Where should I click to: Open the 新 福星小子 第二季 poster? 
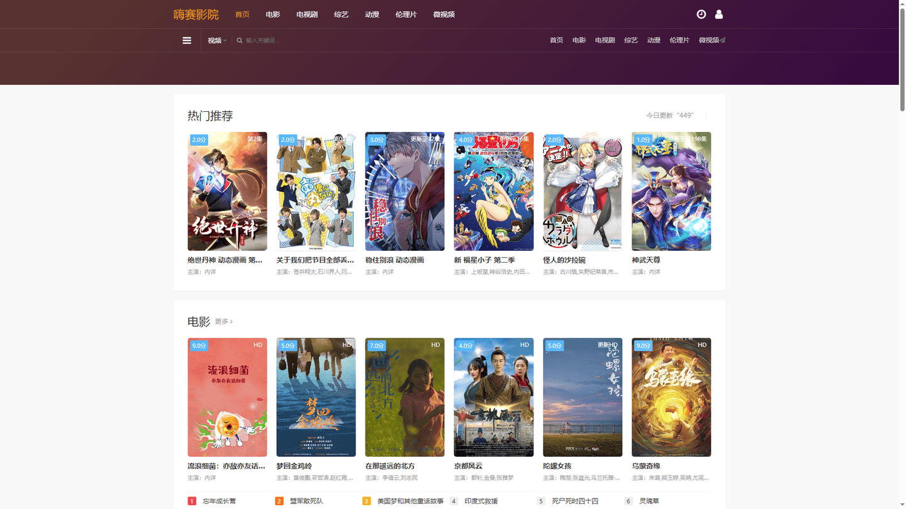pos(494,191)
